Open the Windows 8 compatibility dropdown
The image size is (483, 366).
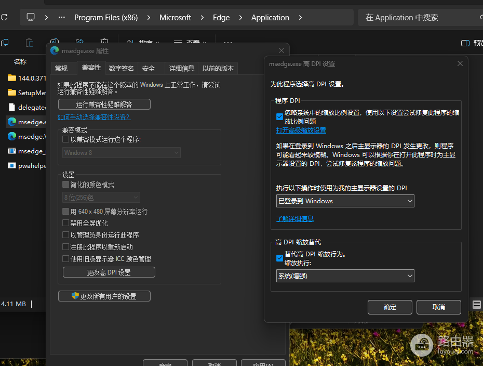coord(122,153)
